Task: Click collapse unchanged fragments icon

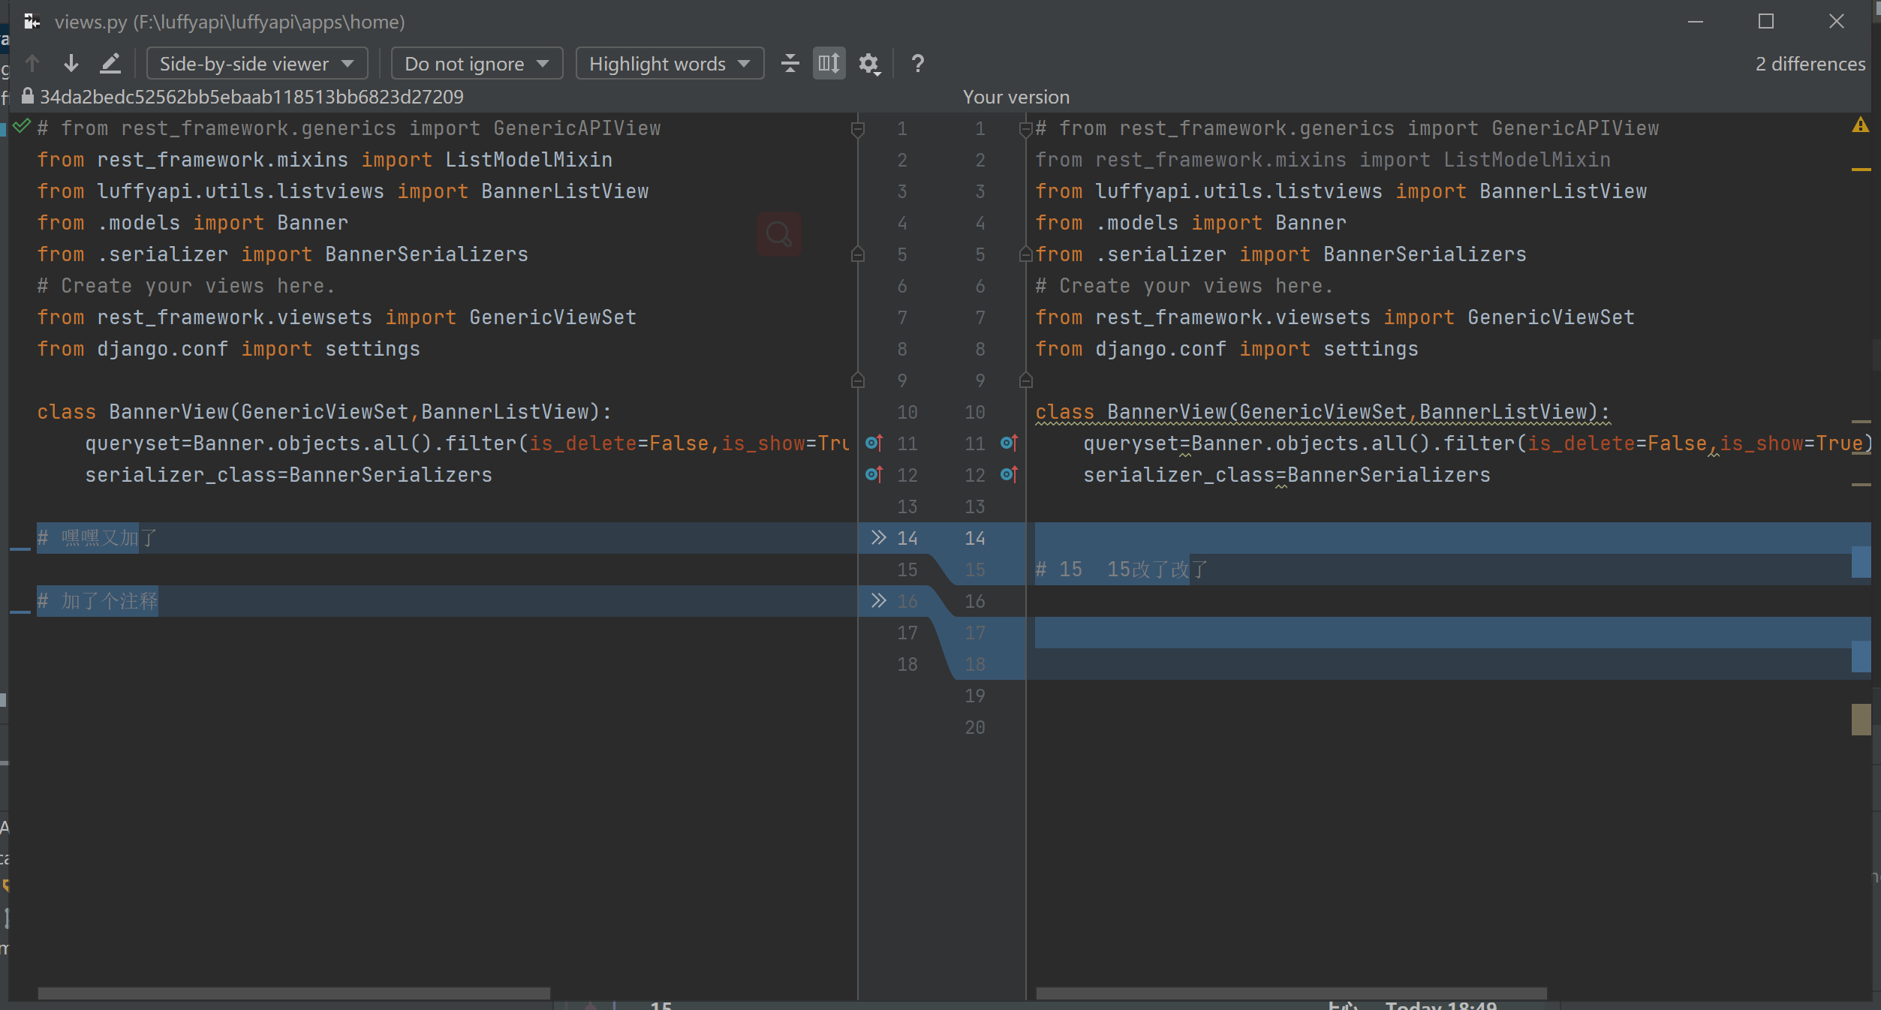Action: (x=790, y=64)
